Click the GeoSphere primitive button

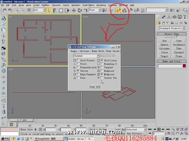pos(179,45)
